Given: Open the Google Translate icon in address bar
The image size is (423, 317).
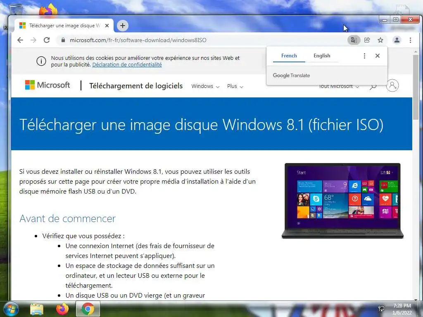Looking at the screenshot, I should click(x=354, y=40).
